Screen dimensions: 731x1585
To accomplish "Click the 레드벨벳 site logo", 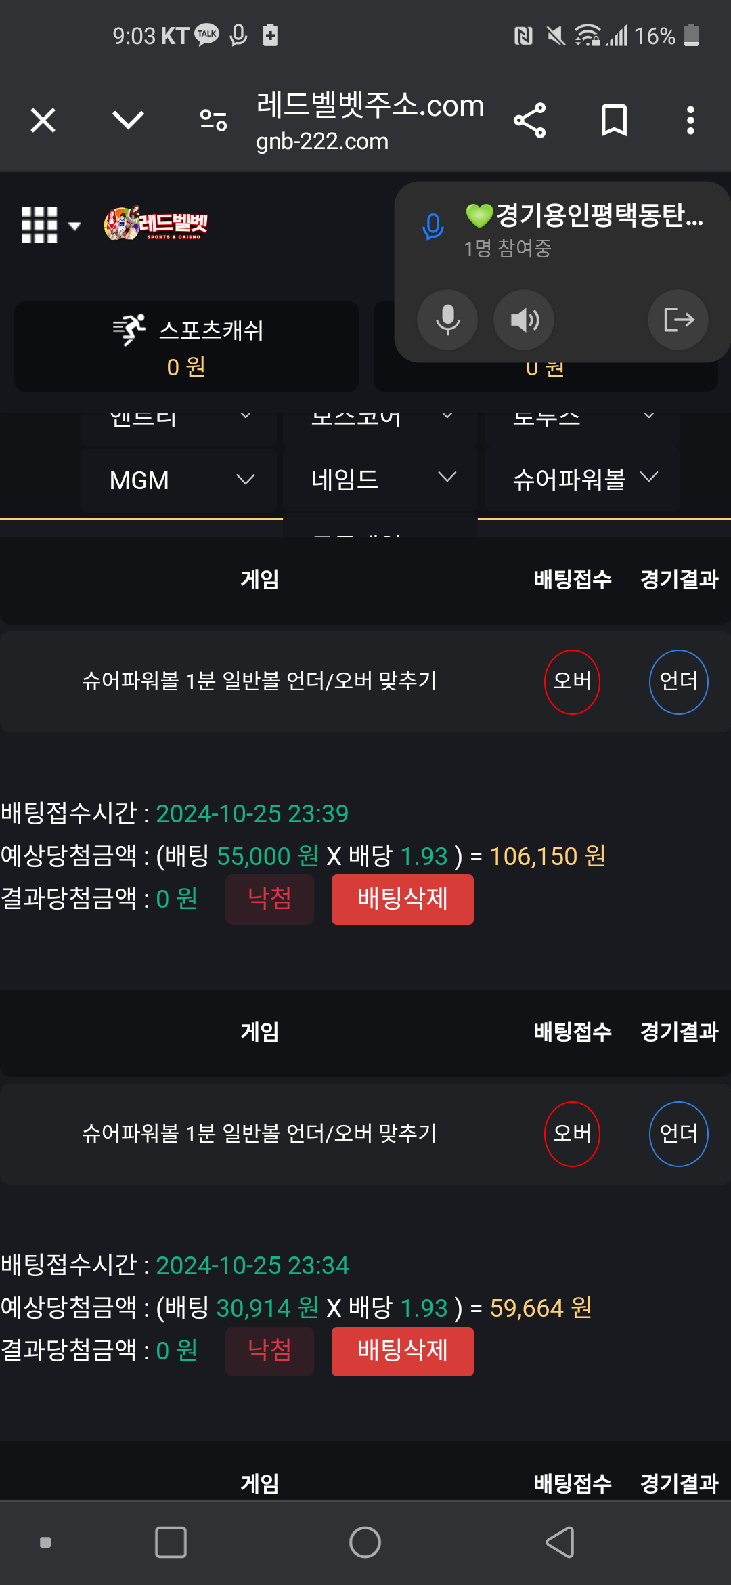I will pyautogui.click(x=156, y=224).
